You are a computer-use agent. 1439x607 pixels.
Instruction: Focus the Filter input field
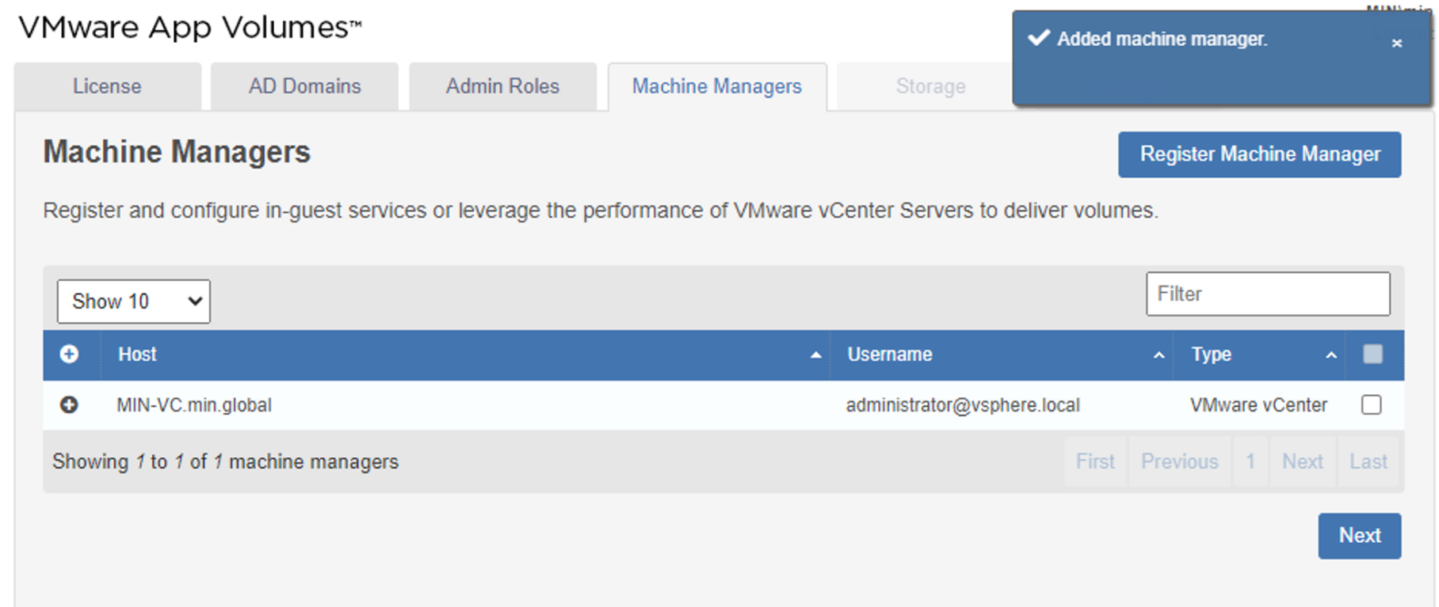click(1268, 294)
